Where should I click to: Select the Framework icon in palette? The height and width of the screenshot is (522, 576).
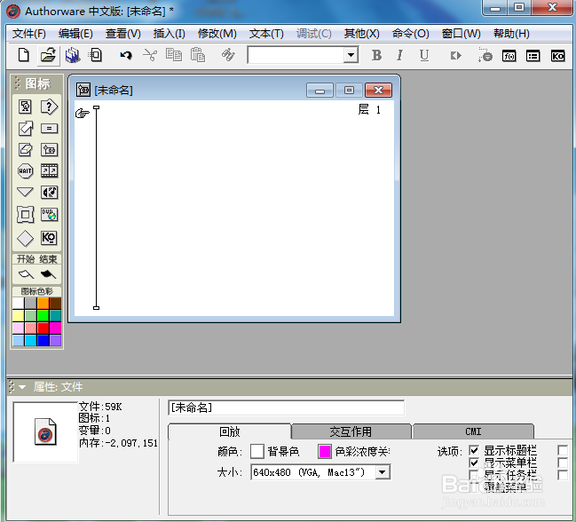click(26, 215)
